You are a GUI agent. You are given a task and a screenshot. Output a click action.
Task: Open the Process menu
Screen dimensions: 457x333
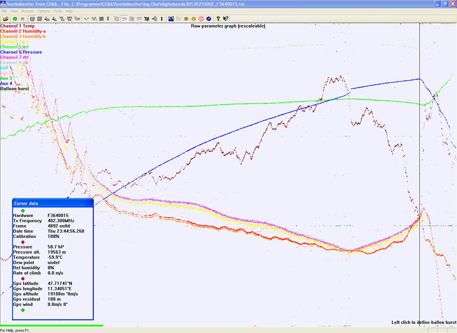click(x=27, y=11)
